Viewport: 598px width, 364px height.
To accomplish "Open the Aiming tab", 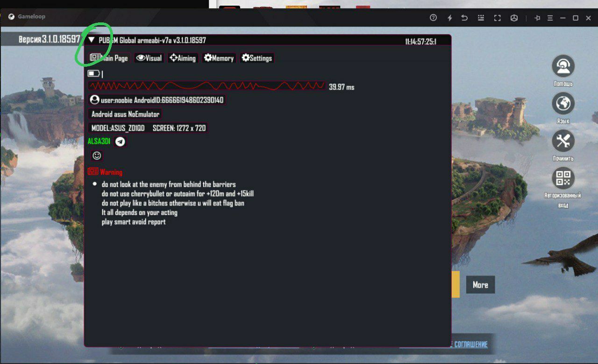I will pos(183,58).
